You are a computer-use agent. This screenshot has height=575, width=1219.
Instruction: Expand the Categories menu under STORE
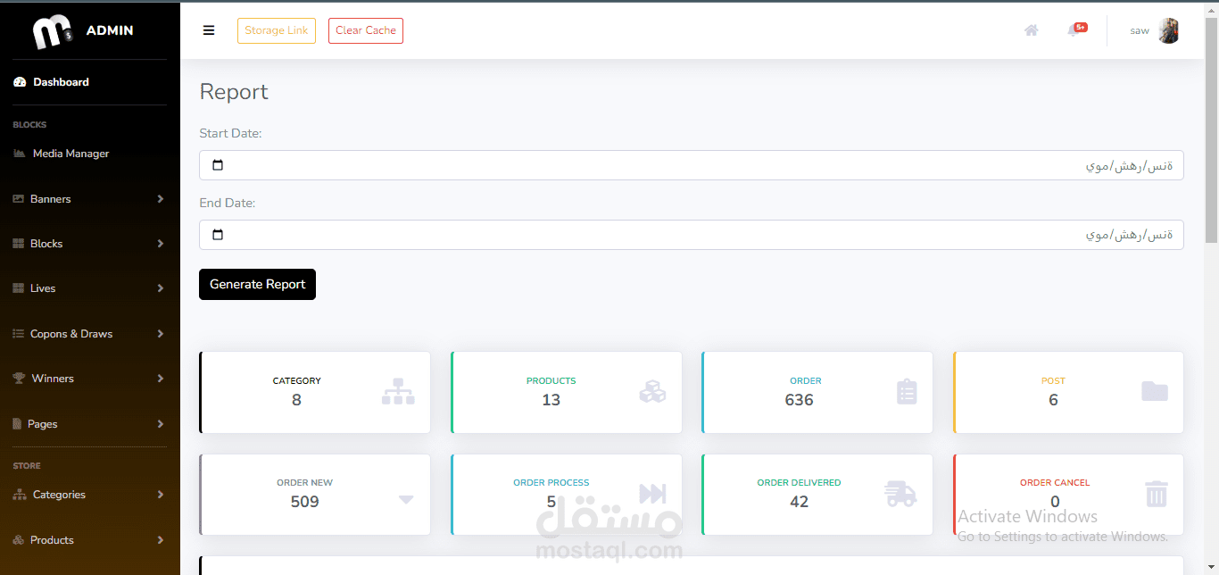[61, 494]
